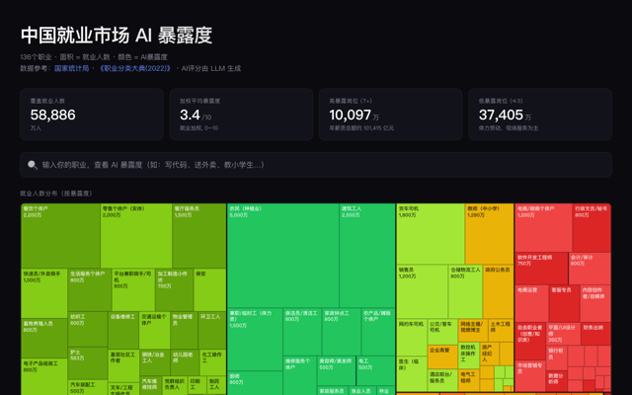Select the 环卫工人 tile
Screen dimensions: 632x395
click(212, 330)
